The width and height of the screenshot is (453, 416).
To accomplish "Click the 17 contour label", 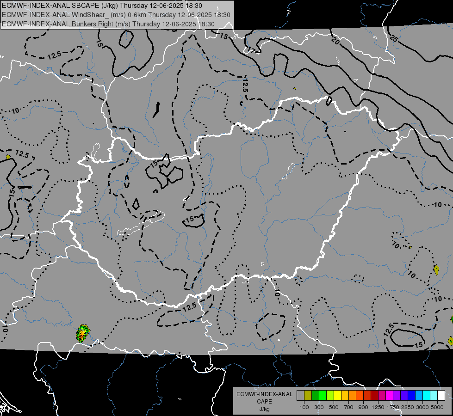I will [x=251, y=50].
